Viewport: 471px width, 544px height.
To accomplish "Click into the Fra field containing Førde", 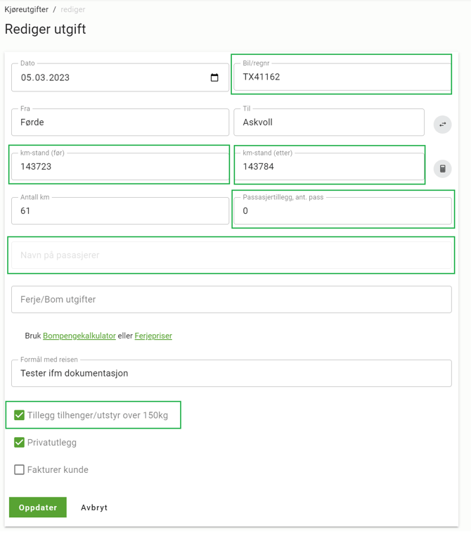I will pyautogui.click(x=120, y=122).
